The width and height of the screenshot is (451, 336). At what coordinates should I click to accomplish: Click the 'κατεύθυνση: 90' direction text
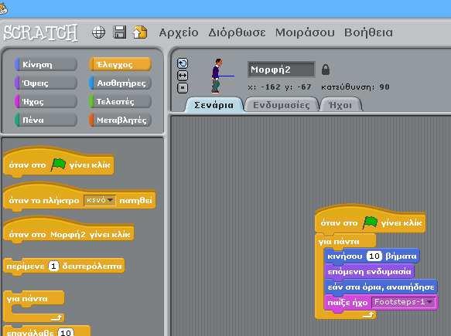pyautogui.click(x=355, y=87)
